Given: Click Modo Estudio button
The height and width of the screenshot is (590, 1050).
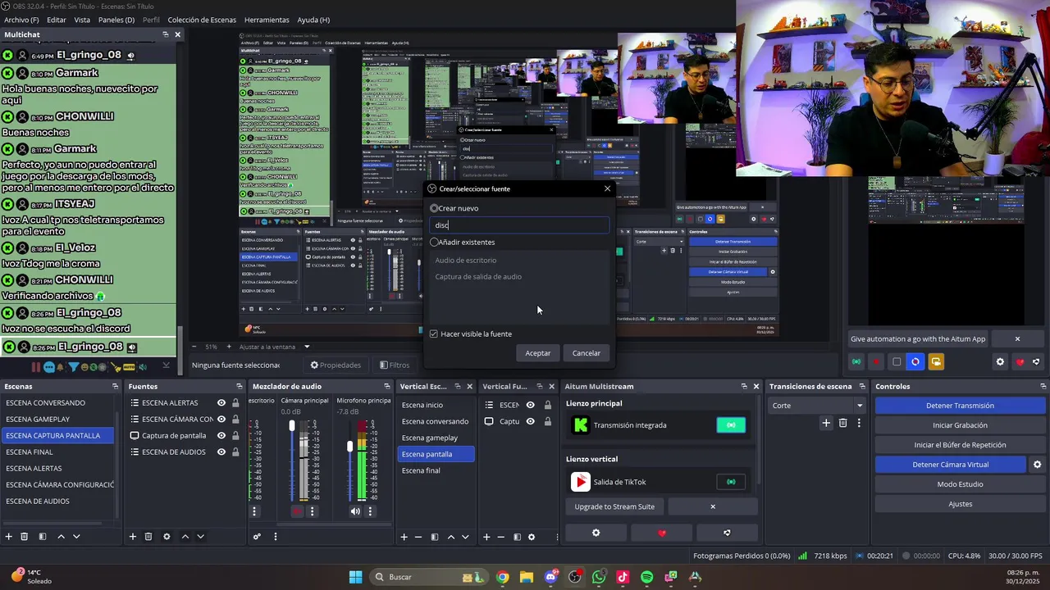Looking at the screenshot, I should [x=960, y=484].
